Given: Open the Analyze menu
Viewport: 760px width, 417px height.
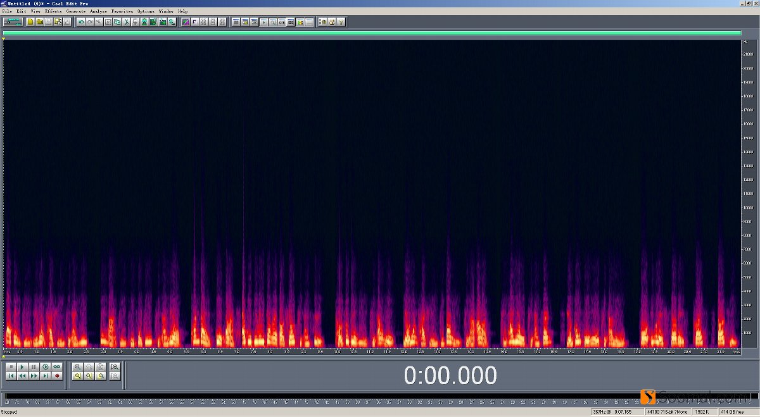Looking at the screenshot, I should [x=98, y=11].
